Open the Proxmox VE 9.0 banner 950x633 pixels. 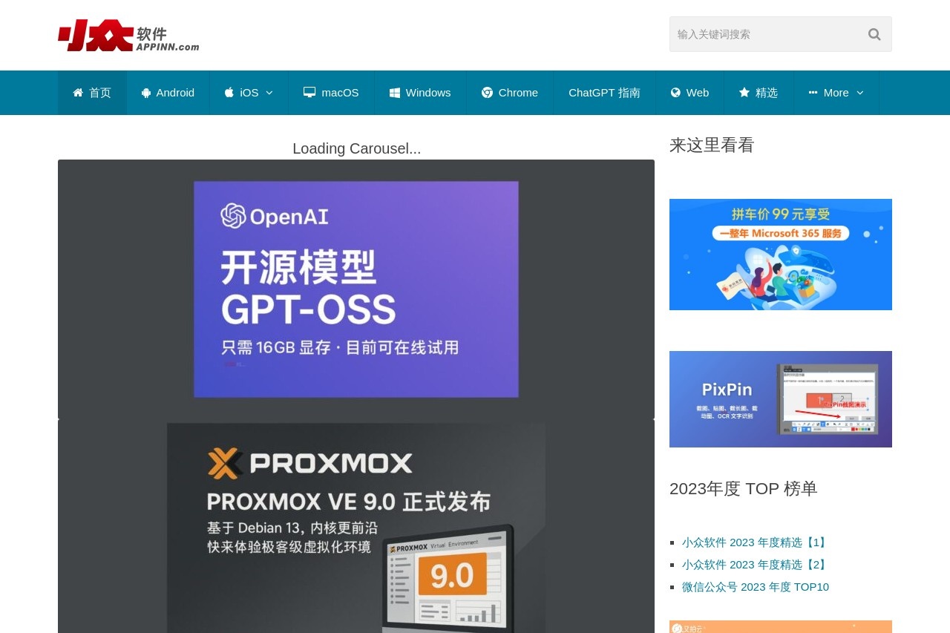356,527
